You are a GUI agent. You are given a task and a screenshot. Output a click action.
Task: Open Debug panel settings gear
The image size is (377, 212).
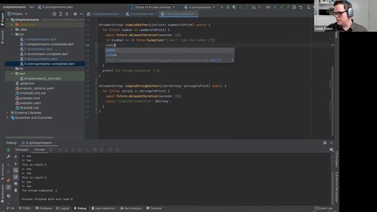click(x=325, y=143)
